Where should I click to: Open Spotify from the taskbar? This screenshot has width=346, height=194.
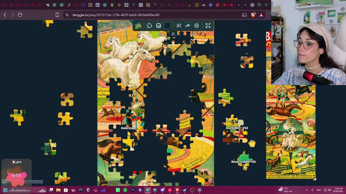(x=125, y=190)
